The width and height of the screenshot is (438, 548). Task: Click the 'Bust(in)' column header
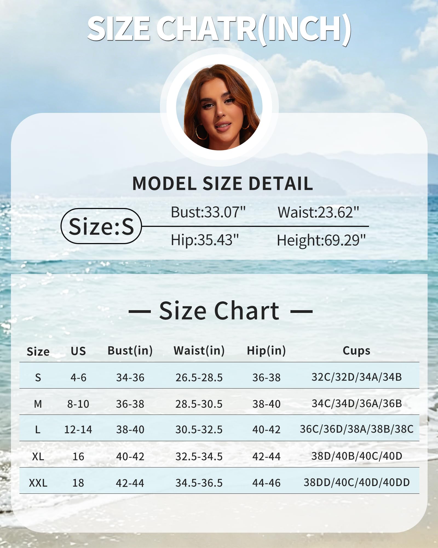click(x=130, y=351)
